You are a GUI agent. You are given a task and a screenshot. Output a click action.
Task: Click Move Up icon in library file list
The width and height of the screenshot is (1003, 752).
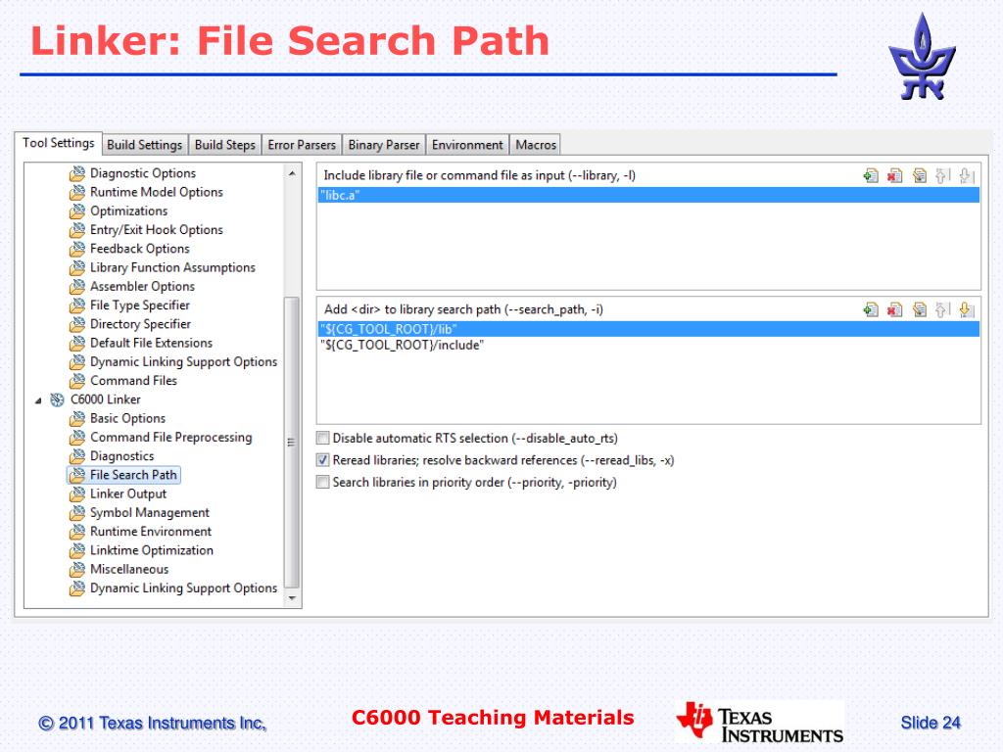point(943,175)
